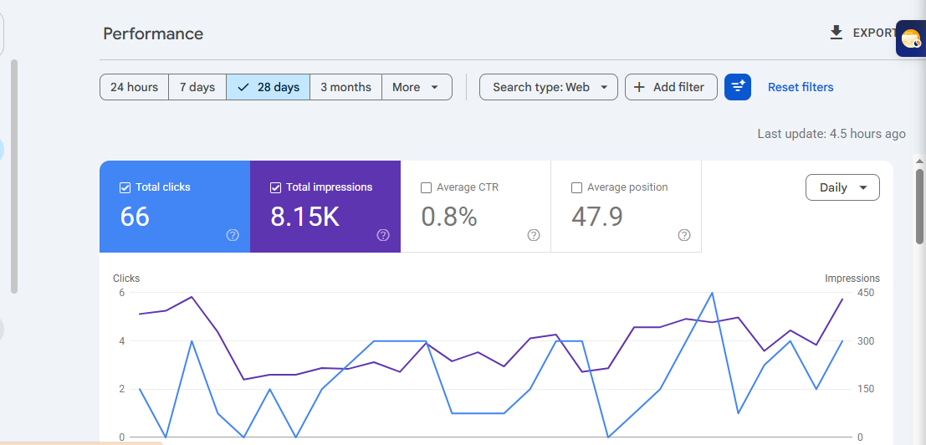This screenshot has width=926, height=445.
Task: Enable the Average CTR checkbox
Action: click(427, 187)
